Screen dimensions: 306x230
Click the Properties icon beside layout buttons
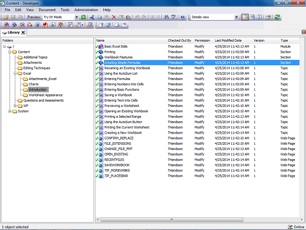(268, 17)
